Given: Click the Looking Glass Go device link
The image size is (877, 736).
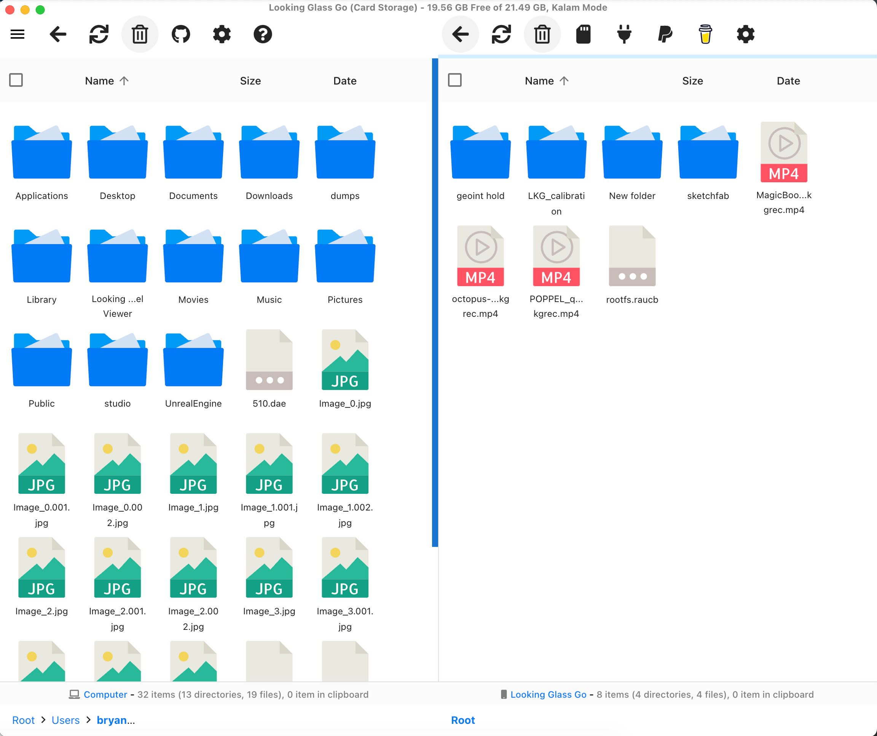Looking at the screenshot, I should (549, 694).
